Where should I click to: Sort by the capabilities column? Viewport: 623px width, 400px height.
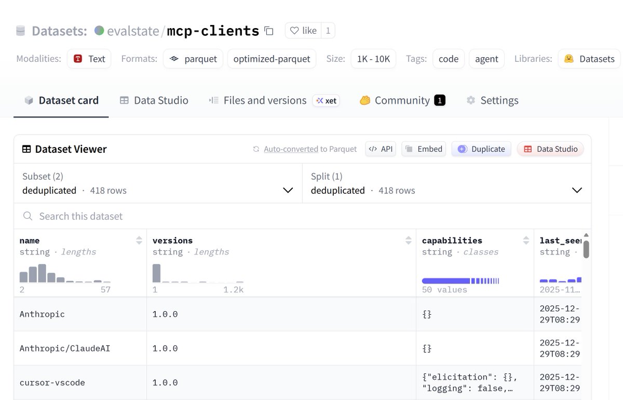pyautogui.click(x=526, y=241)
